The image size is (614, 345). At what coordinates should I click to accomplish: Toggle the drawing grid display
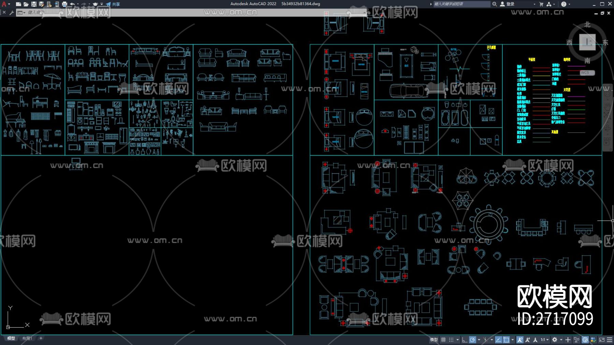click(443, 340)
